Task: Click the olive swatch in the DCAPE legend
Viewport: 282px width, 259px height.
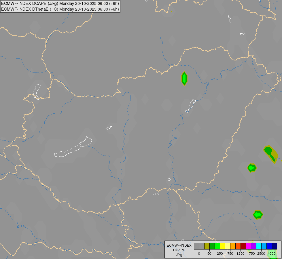Action: pos(207,246)
